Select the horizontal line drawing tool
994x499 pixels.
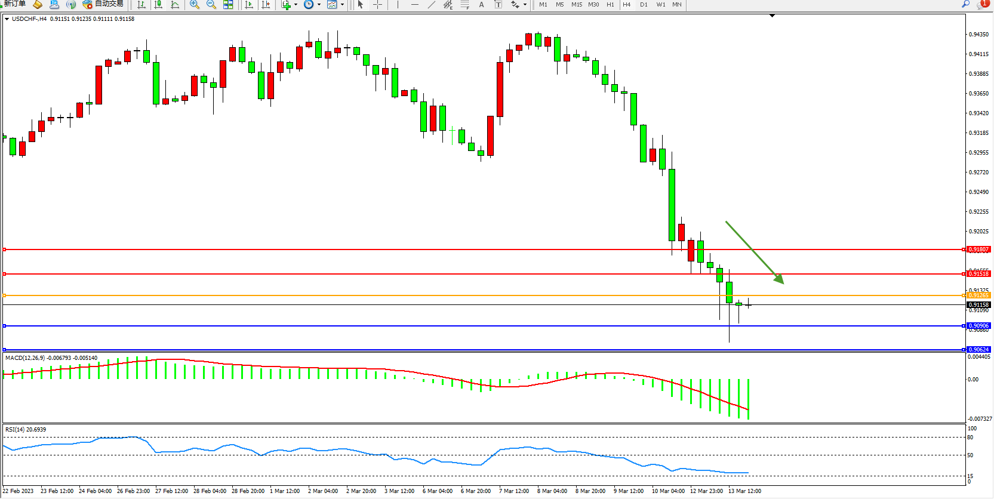coord(414,4)
